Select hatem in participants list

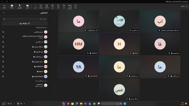point(25,71)
